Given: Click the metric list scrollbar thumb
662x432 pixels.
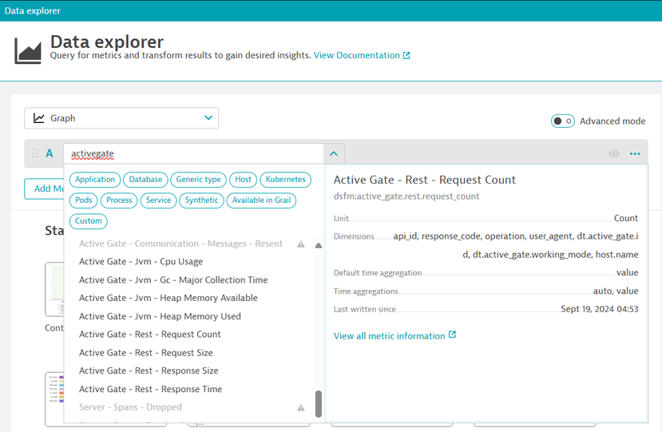Looking at the screenshot, I should [319, 403].
